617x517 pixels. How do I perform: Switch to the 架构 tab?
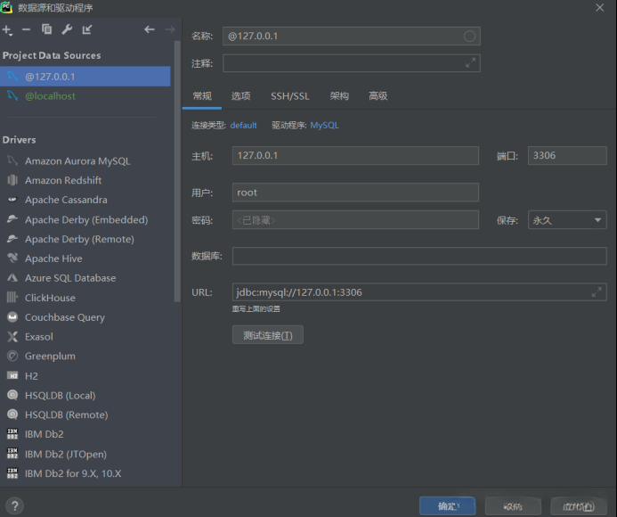pyautogui.click(x=339, y=96)
